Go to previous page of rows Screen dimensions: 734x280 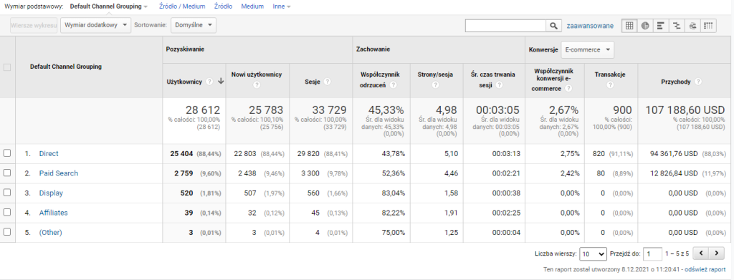click(700, 254)
